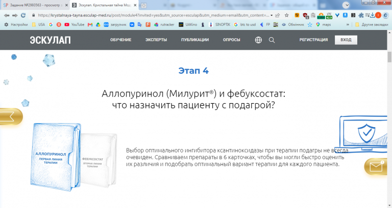This screenshot has height=208, width=392.
Task: Open the Google Translate bookmark icon
Action: tap(140, 24)
